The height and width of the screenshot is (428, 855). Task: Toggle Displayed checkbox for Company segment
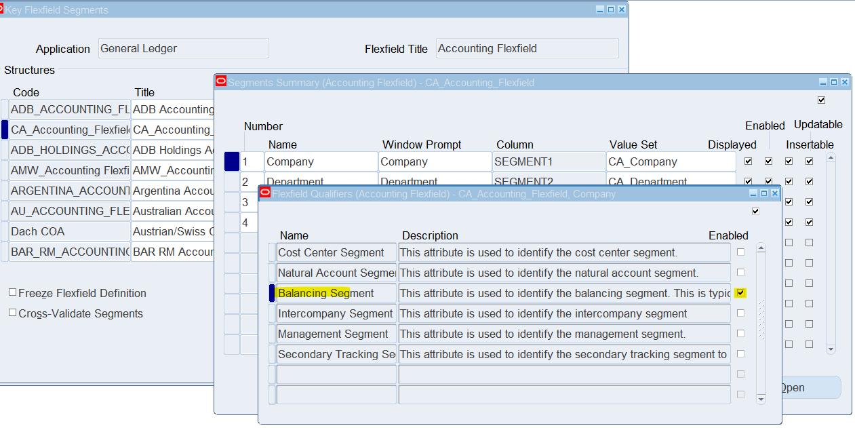click(x=749, y=161)
